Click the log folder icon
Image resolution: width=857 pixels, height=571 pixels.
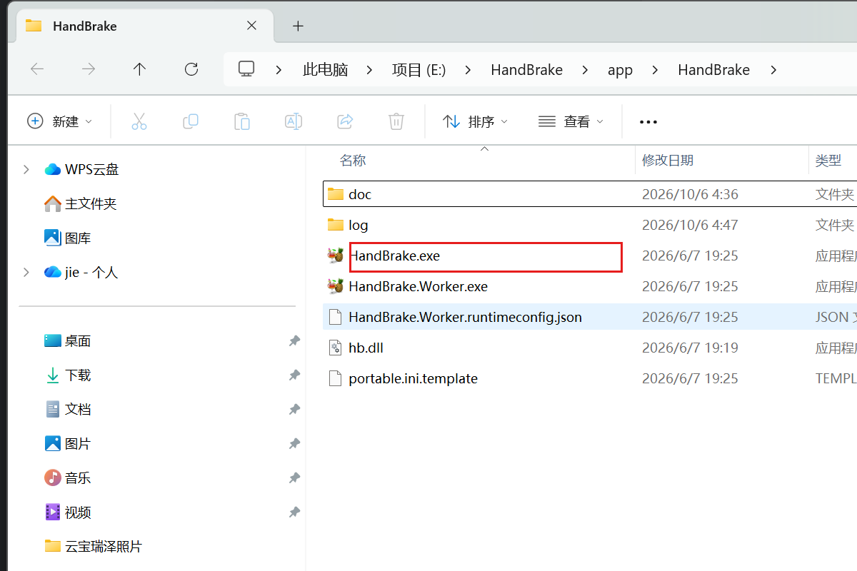tap(336, 225)
